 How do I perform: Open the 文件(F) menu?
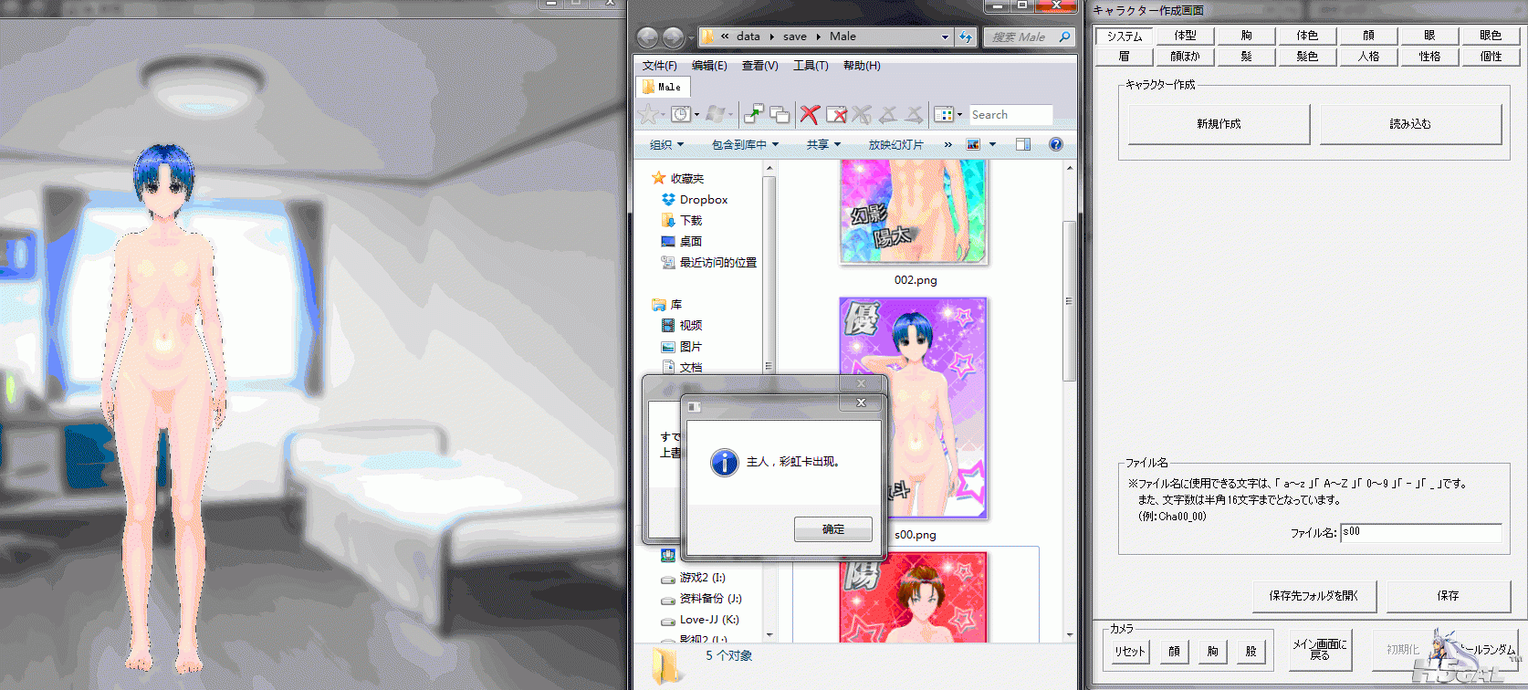click(660, 66)
